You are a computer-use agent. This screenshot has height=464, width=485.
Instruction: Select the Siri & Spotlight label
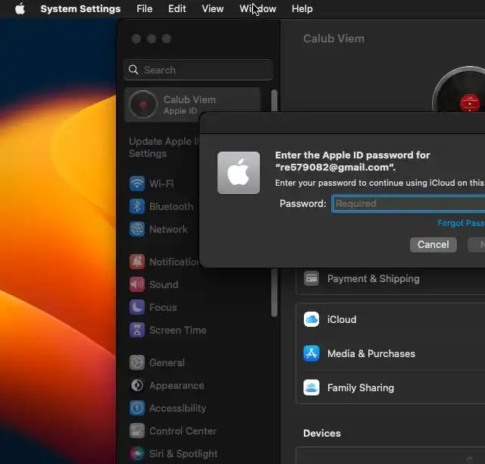pyautogui.click(x=183, y=454)
